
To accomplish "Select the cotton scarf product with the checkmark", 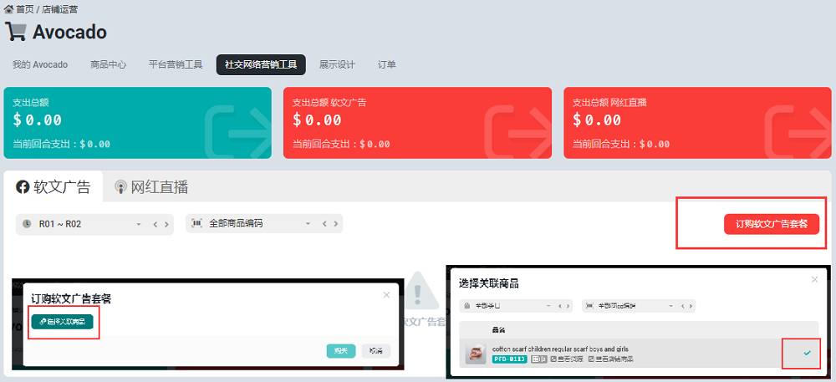I will pos(807,353).
